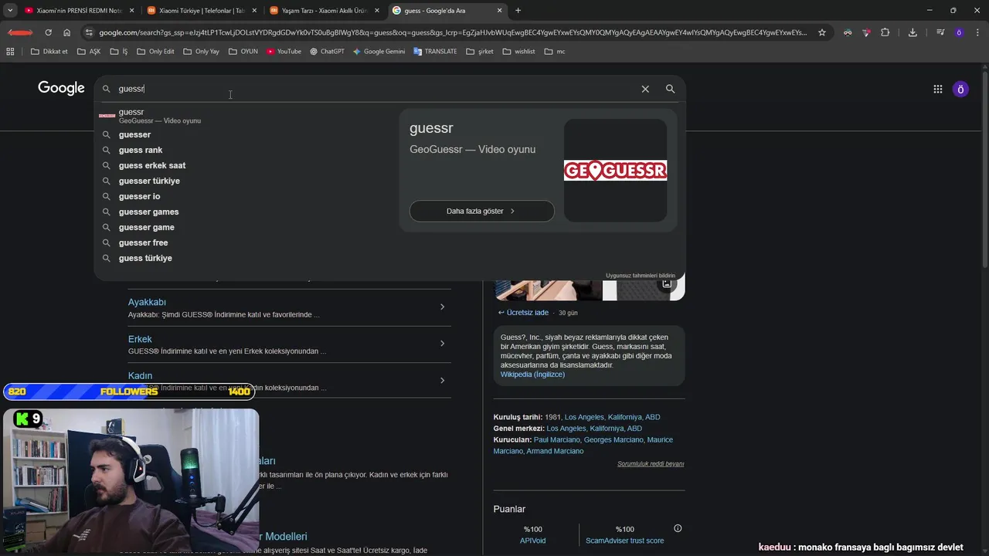This screenshot has width=989, height=556.
Task: Reload the page with the refresh icon
Action: [48, 32]
